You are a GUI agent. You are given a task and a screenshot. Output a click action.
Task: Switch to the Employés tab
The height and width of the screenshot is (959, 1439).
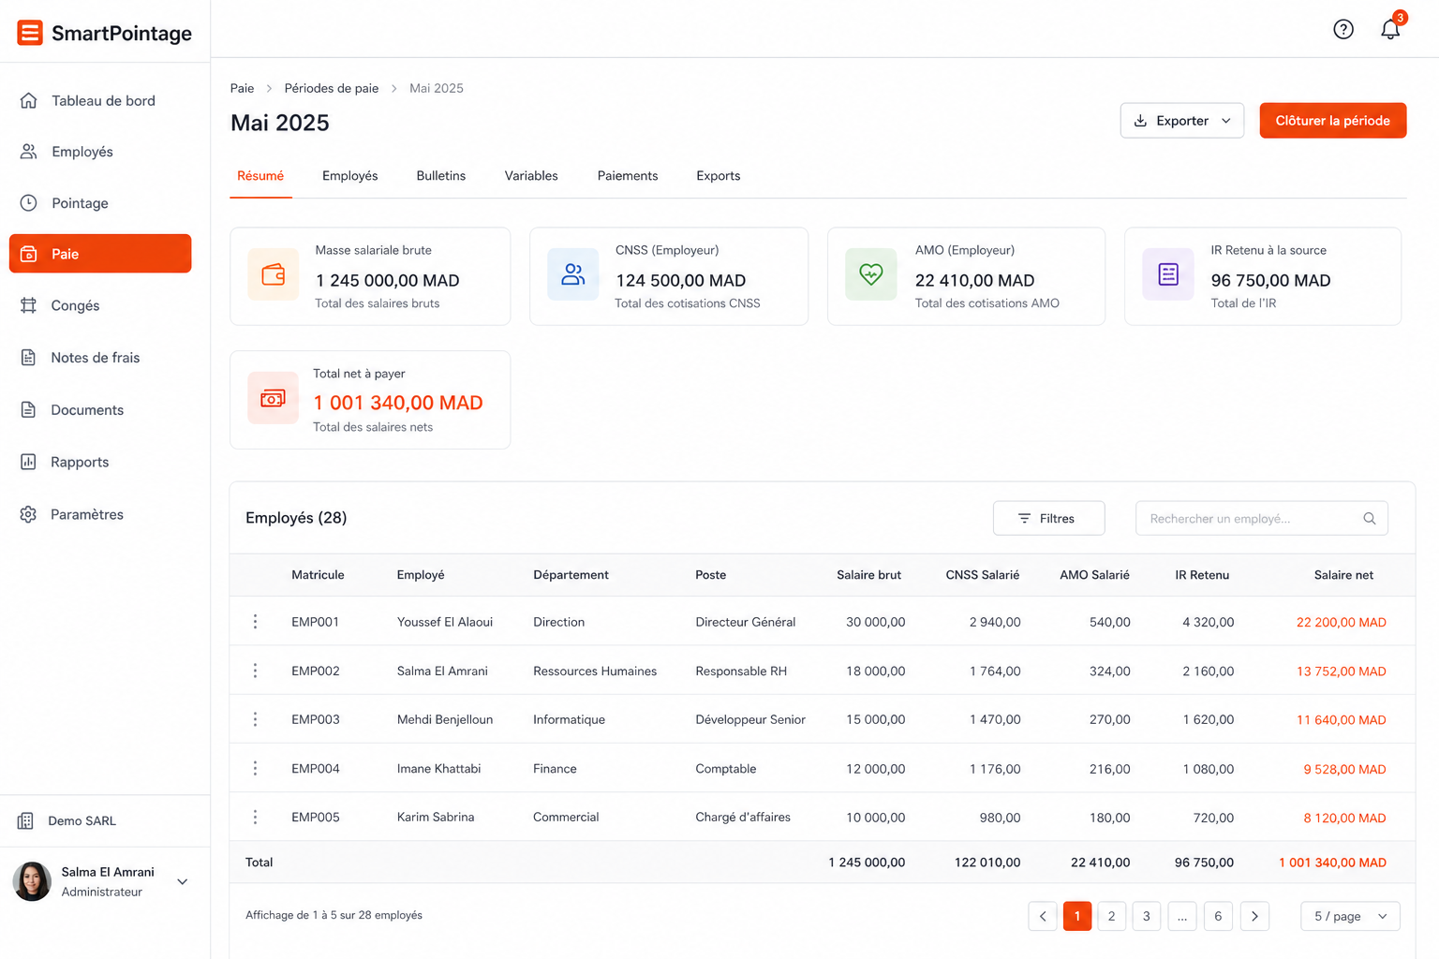(x=350, y=176)
